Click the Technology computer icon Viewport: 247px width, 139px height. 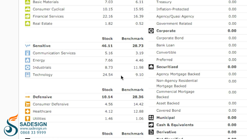pyautogui.click(x=27, y=75)
